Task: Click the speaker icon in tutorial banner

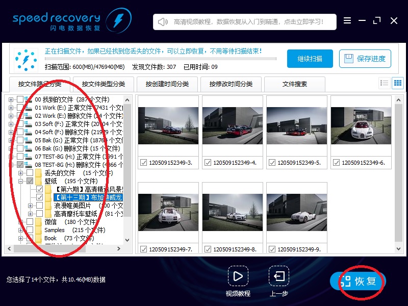Action: 163,22
